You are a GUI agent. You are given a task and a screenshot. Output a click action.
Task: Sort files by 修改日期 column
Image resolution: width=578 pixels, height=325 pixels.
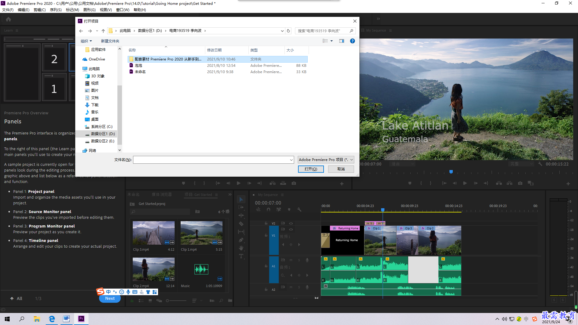214,50
